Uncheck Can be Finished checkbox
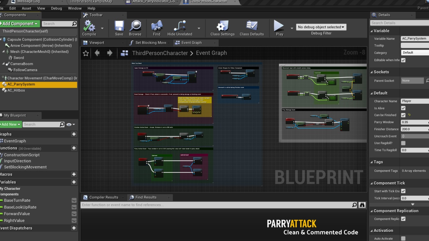This screenshot has height=241, width=429. pos(403,115)
